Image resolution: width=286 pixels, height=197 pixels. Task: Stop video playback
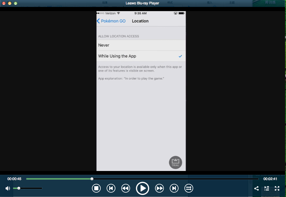coord(96,188)
